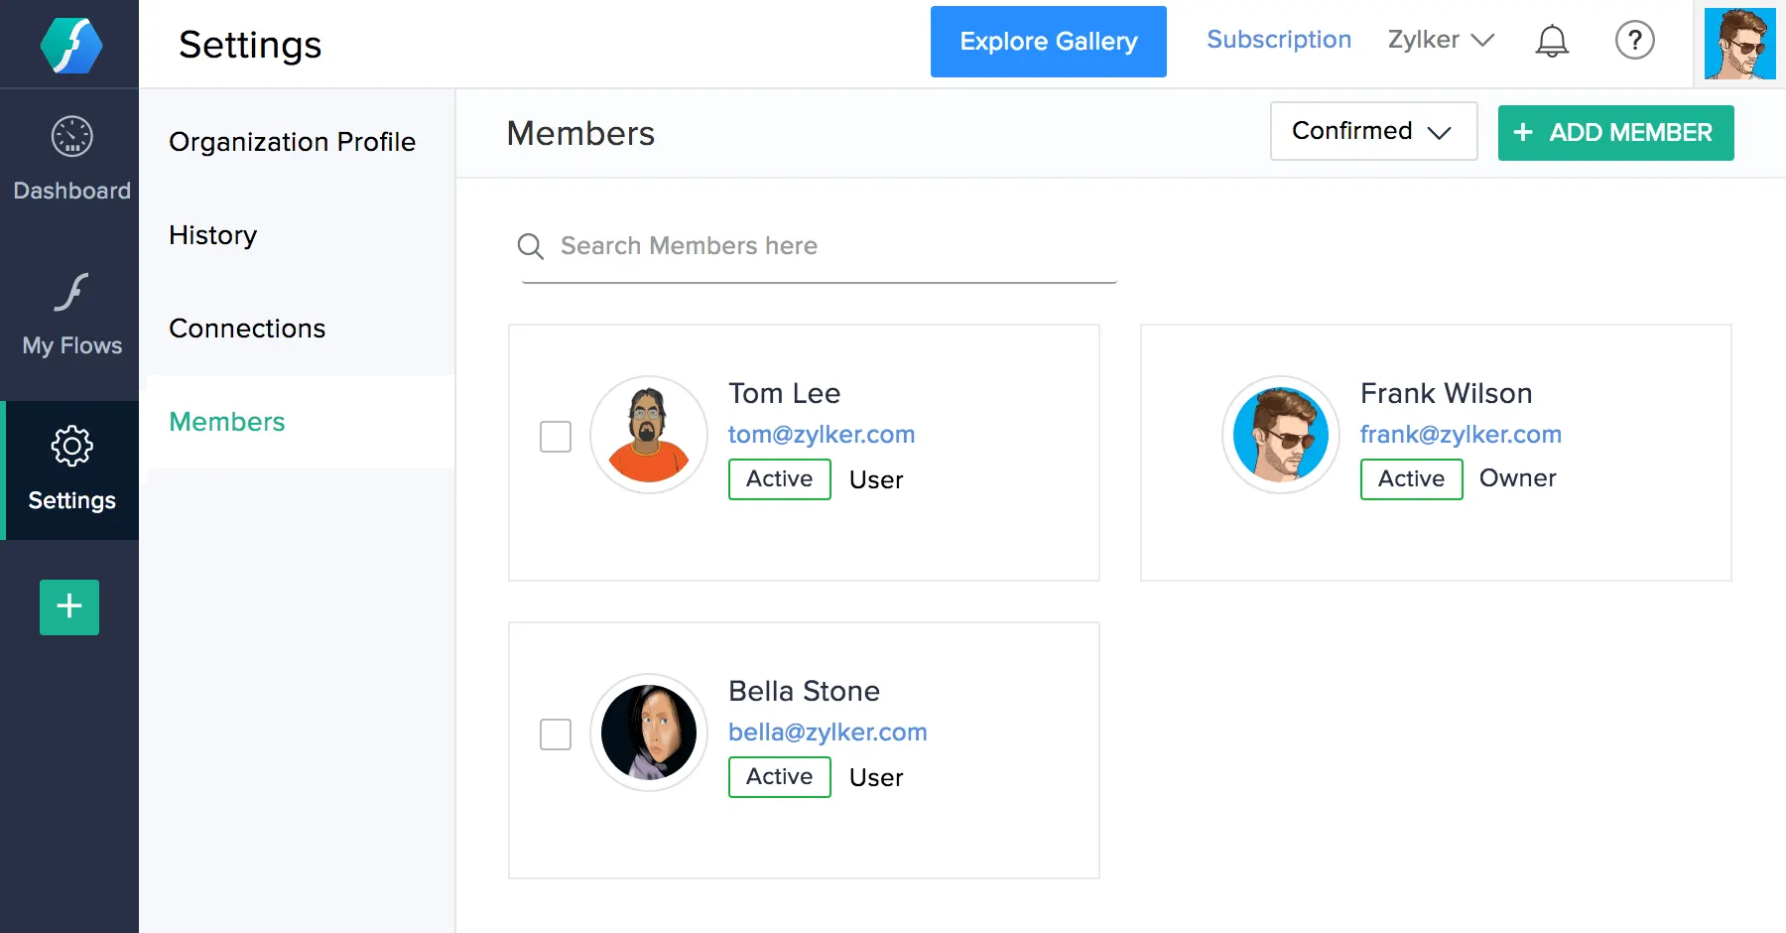Image resolution: width=1786 pixels, height=933 pixels.
Task: Open the Dashboard from sidebar
Action: [x=71, y=159]
